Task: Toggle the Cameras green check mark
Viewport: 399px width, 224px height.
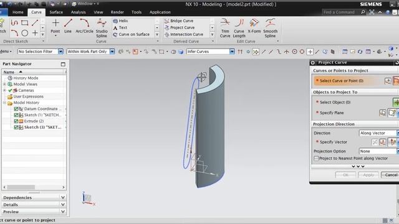Action: tap(10, 90)
